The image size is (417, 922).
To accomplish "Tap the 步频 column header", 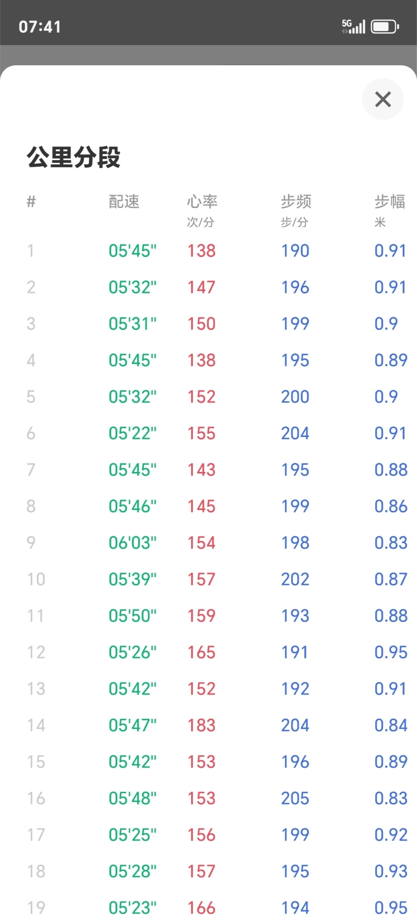I will click(296, 202).
